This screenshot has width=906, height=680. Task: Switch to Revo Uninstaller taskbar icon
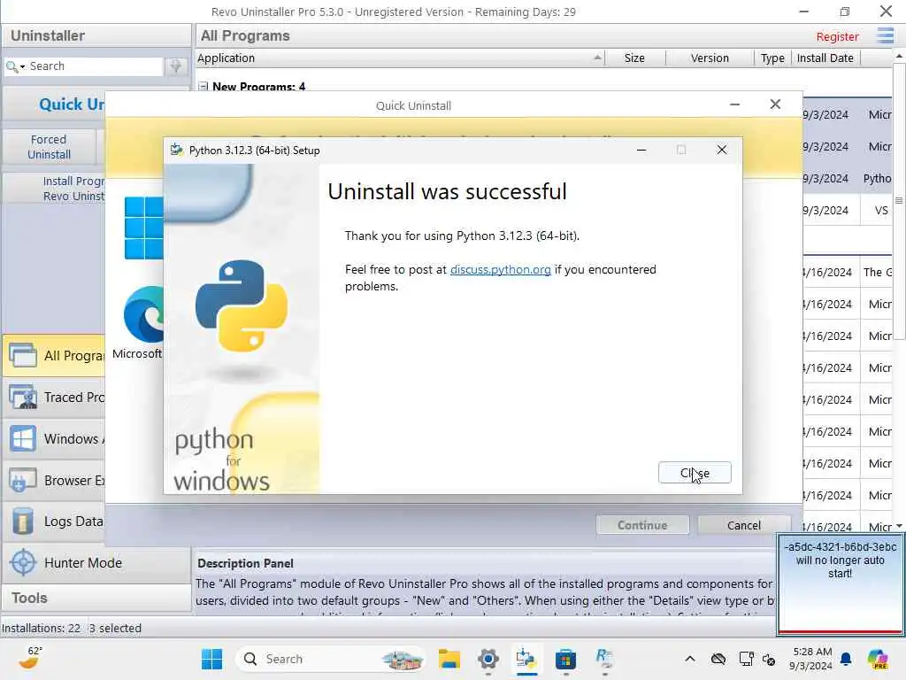click(x=604, y=659)
